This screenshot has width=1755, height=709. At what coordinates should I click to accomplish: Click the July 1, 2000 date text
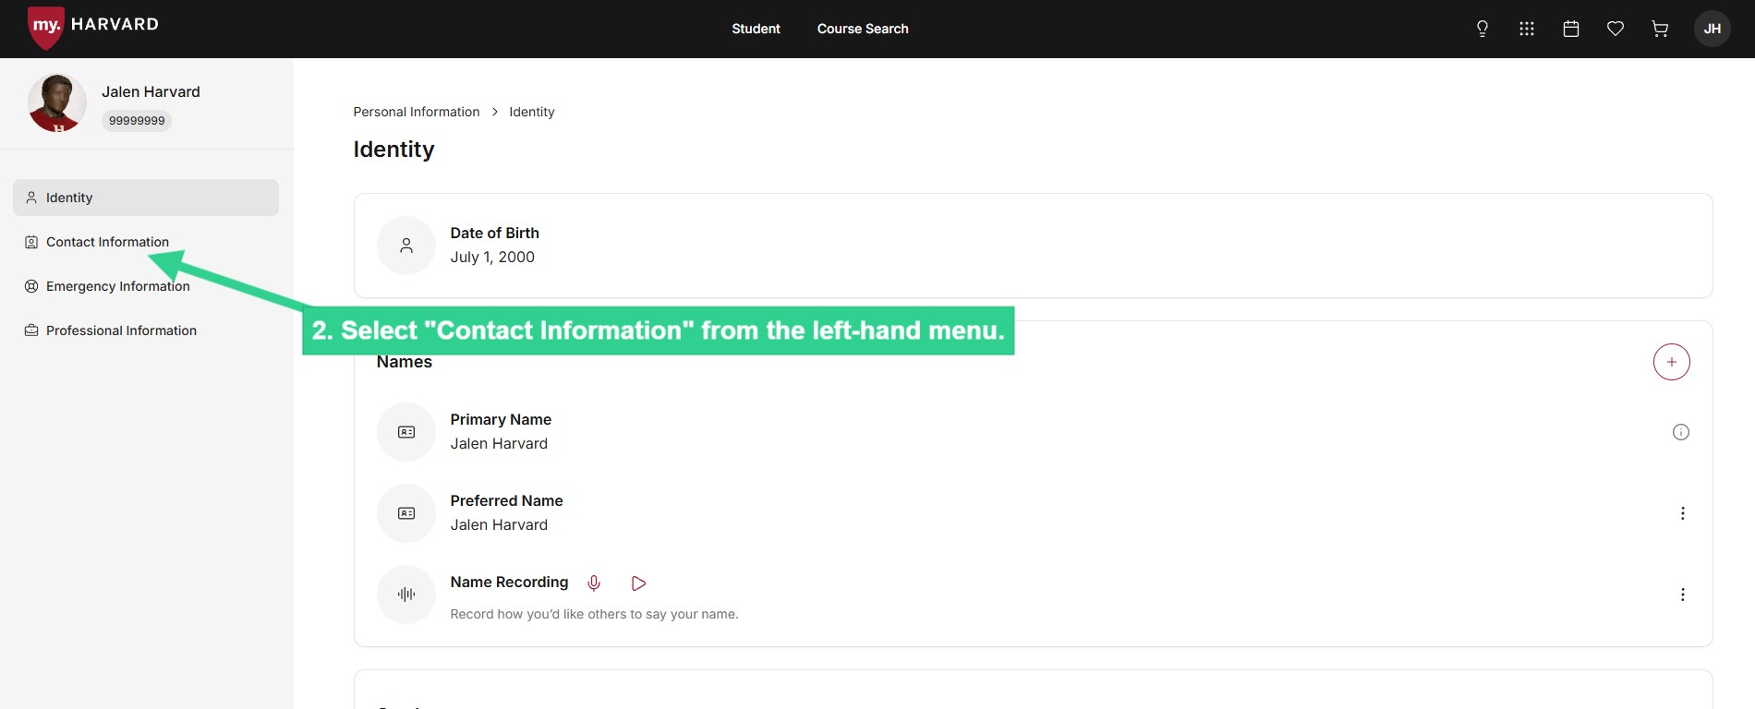click(x=492, y=258)
